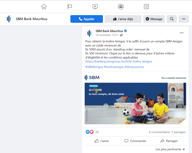This screenshot has width=192, height=153.
Task: Share the post with Partager
Action: [x=169, y=141]
